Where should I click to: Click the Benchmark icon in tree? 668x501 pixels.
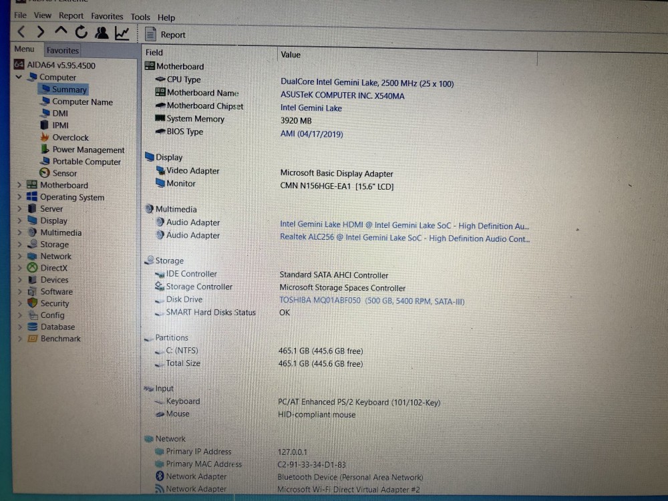tap(33, 339)
